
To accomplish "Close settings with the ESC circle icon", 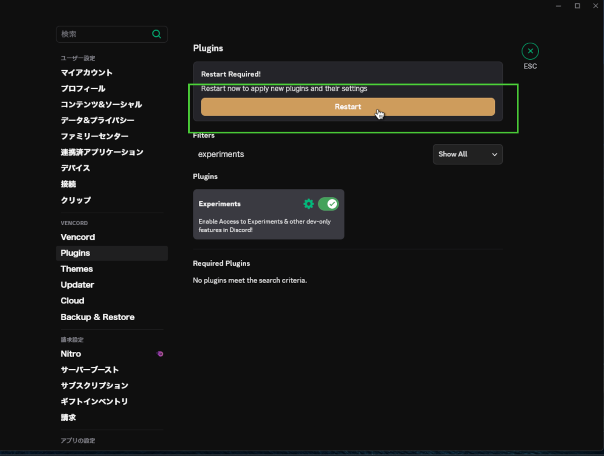I will point(530,51).
